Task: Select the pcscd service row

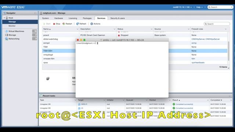Action: 135,35
